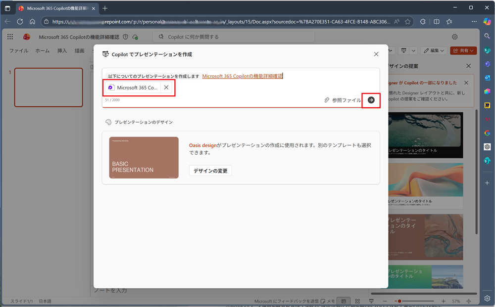Open the Microsoft 365 Copilotの機能詳細確認 link
Viewport: 495px width, 307px height.
tap(242, 76)
